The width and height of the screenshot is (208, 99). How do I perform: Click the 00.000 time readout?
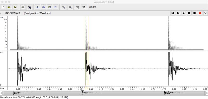coord(93,7)
